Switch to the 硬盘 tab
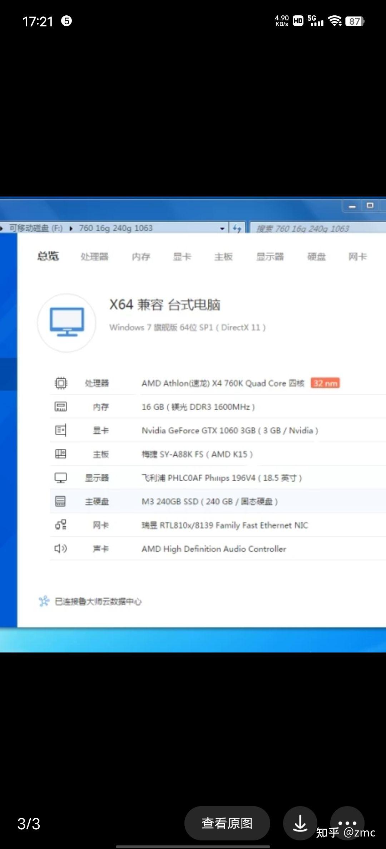This screenshot has height=849, width=386. pyautogui.click(x=317, y=257)
